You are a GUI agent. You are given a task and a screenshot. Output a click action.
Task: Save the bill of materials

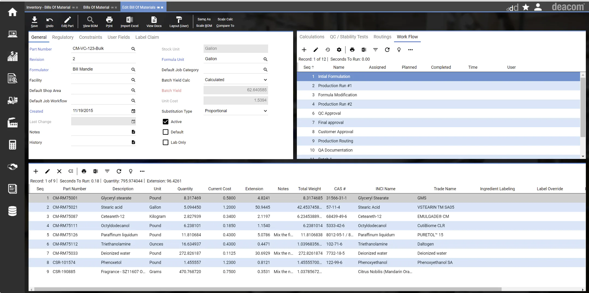[x=34, y=22]
